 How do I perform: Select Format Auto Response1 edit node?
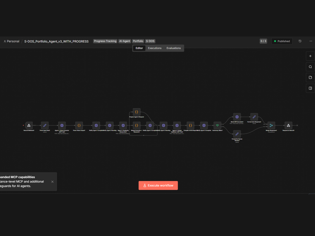pos(254,117)
